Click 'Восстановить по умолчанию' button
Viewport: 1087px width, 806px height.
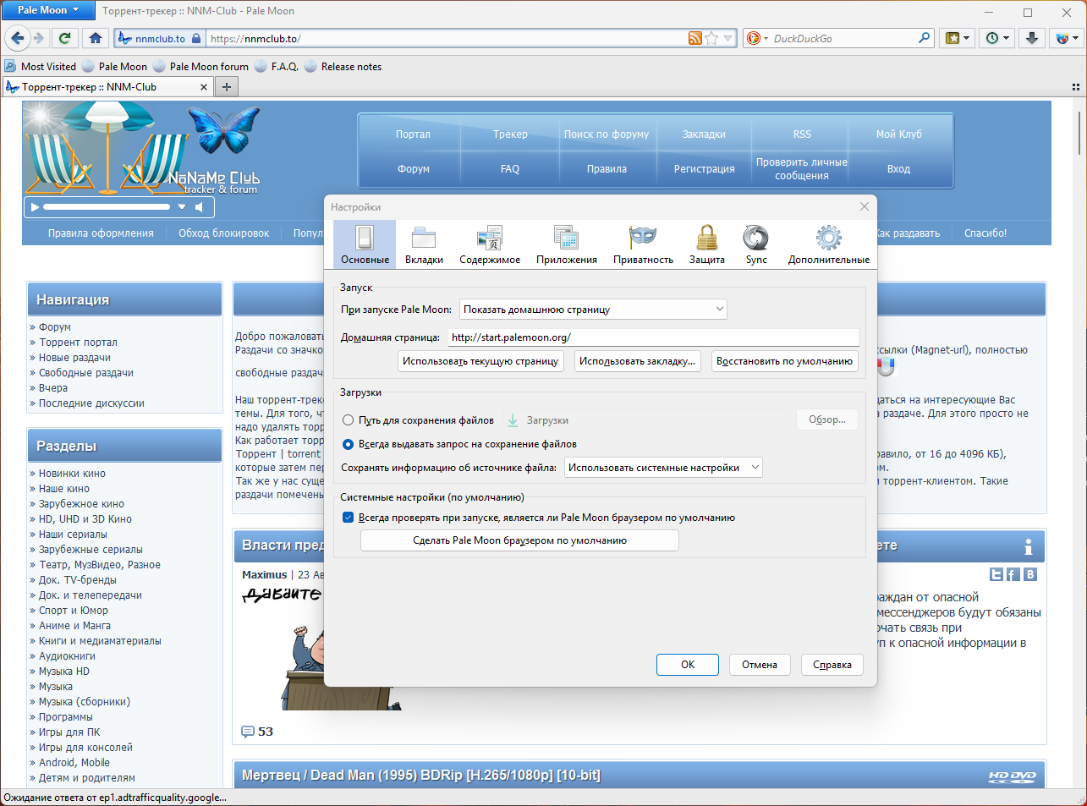click(x=784, y=361)
